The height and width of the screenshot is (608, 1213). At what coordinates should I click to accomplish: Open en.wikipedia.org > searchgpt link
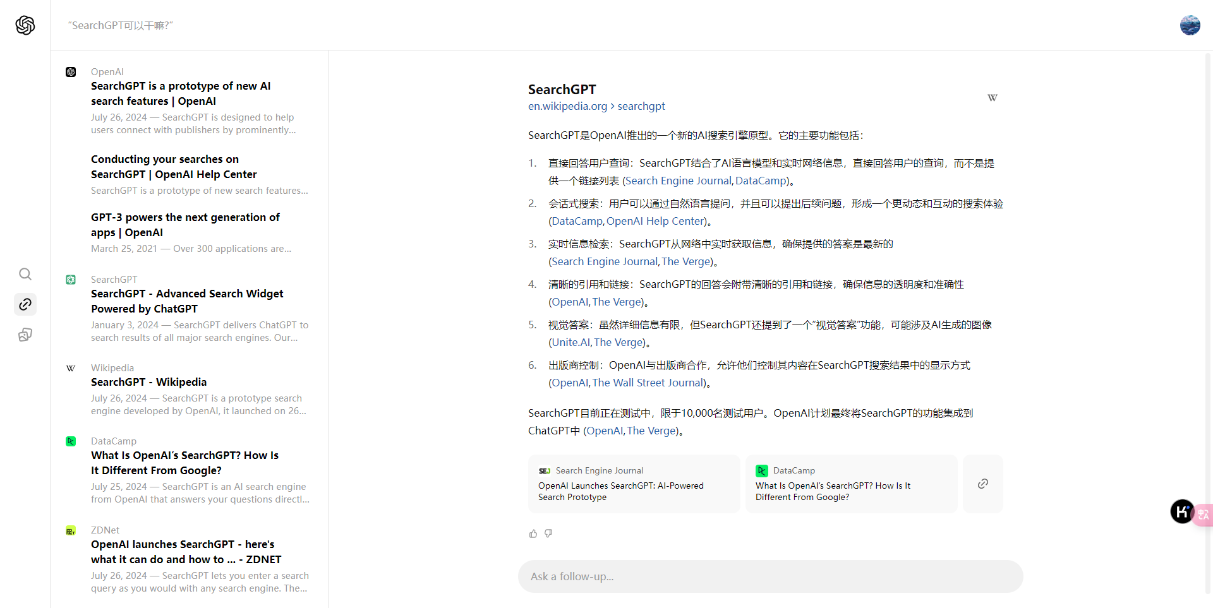pos(596,106)
